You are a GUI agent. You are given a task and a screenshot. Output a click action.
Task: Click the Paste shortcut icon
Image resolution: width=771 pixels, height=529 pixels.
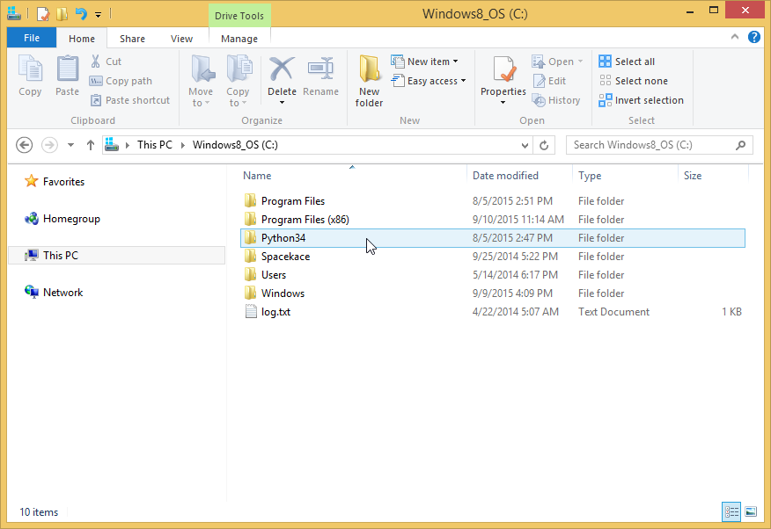point(95,100)
